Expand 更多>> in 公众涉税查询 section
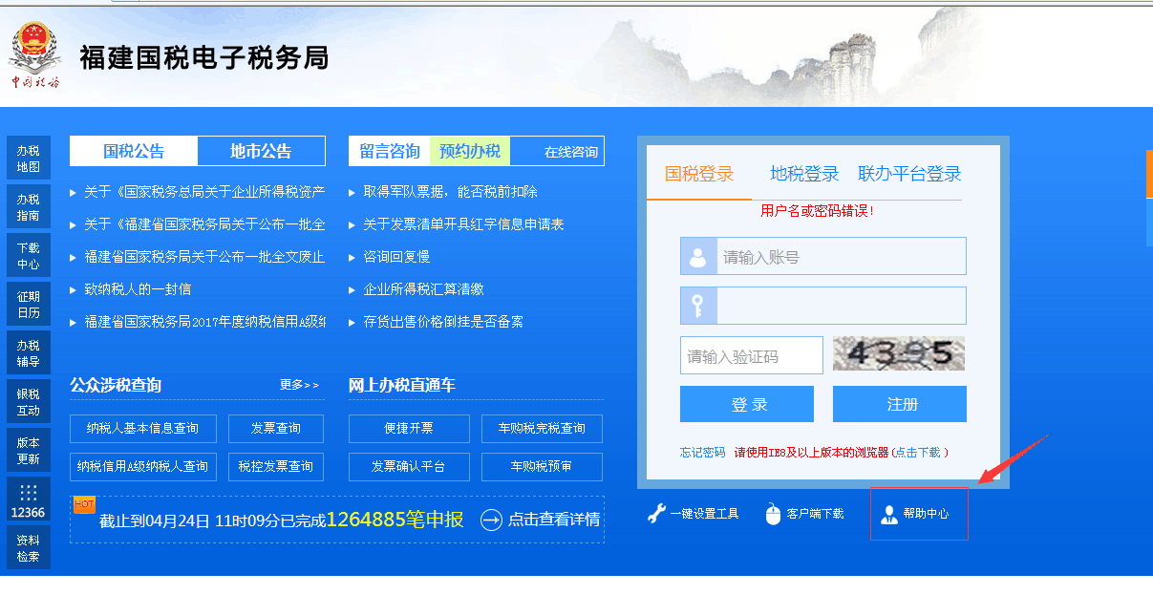 299,385
